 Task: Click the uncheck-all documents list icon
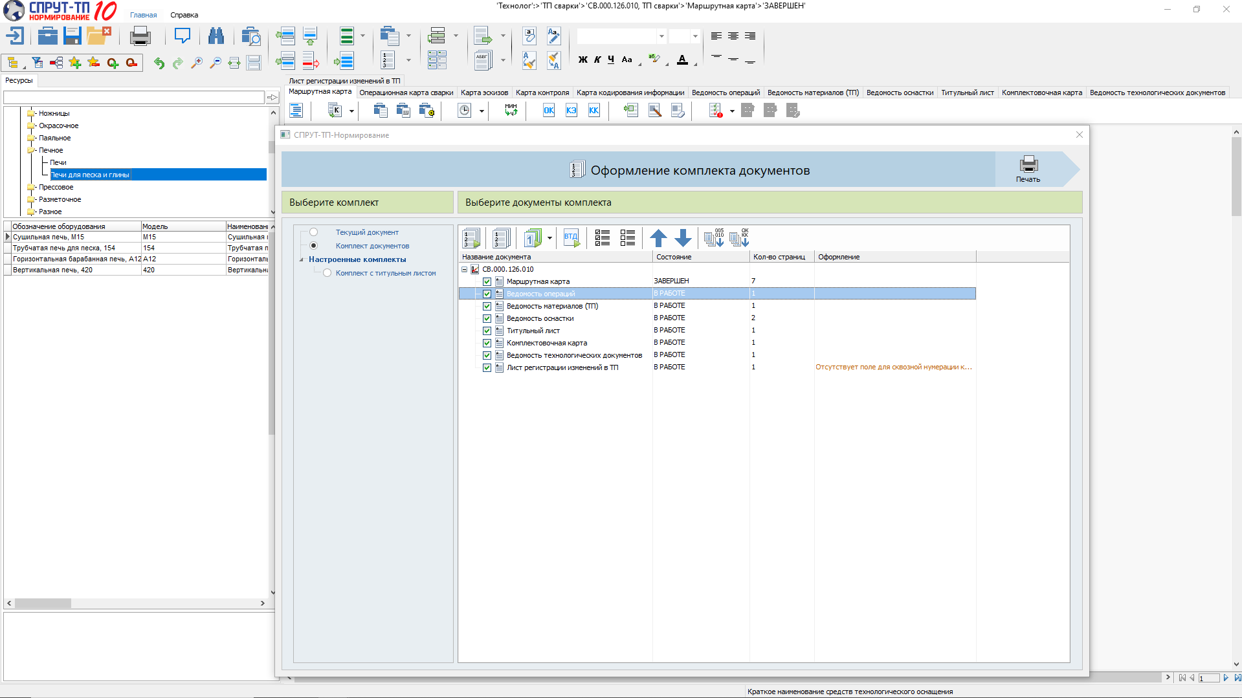[627, 238]
